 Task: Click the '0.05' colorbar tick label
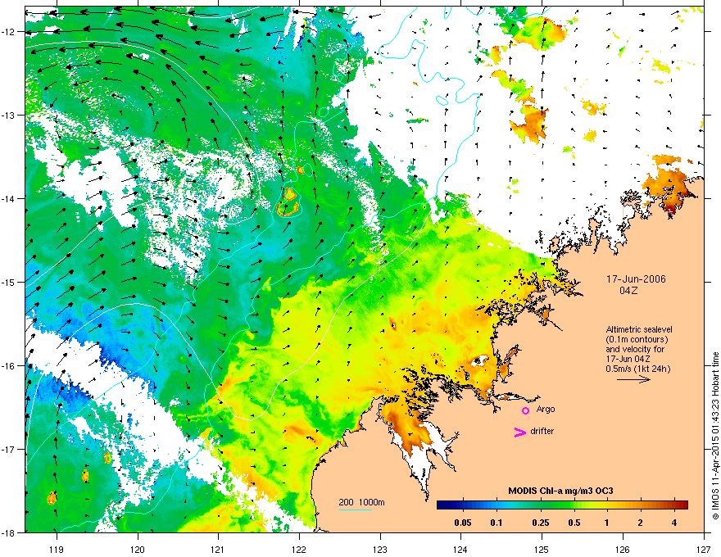tap(463, 523)
